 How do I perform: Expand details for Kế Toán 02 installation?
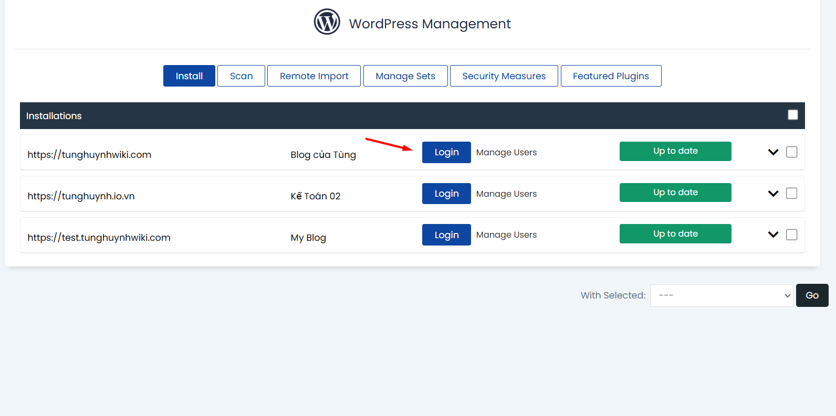773,194
